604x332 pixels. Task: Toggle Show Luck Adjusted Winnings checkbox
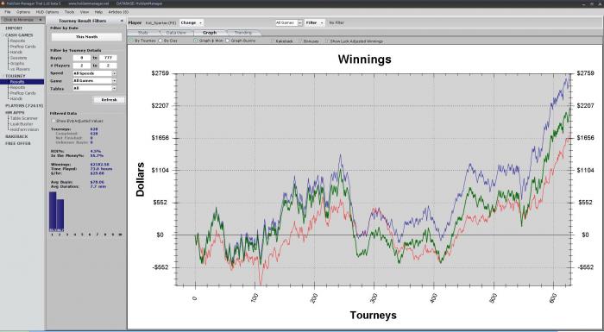click(x=327, y=41)
